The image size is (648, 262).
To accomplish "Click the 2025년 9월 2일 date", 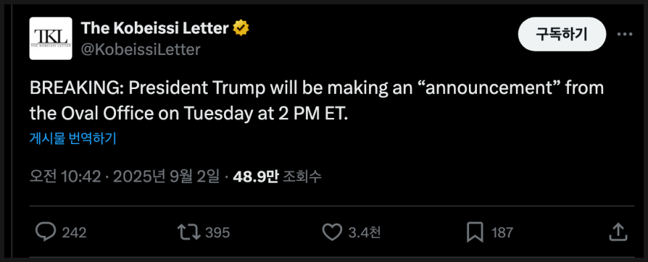I will point(166,177).
